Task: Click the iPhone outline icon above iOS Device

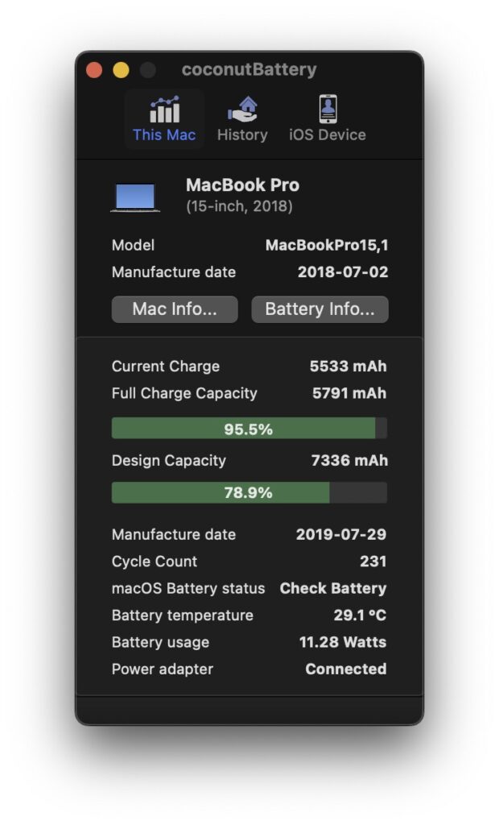Action: click(x=327, y=106)
